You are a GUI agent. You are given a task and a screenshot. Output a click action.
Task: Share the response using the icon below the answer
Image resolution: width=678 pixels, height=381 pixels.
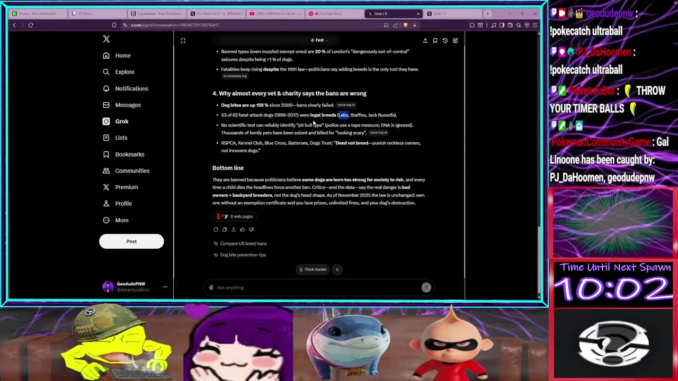[x=233, y=230]
